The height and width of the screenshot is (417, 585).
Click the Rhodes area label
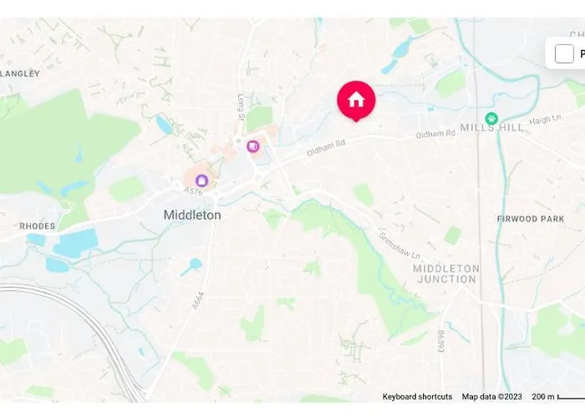38,226
